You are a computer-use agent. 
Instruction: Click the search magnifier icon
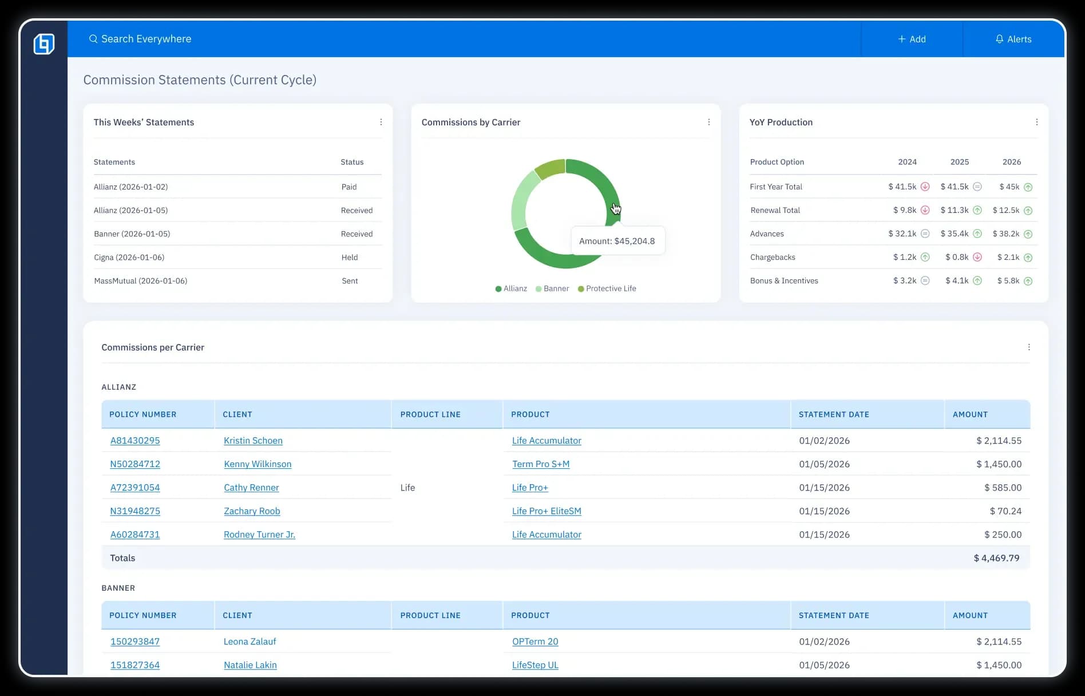[93, 39]
